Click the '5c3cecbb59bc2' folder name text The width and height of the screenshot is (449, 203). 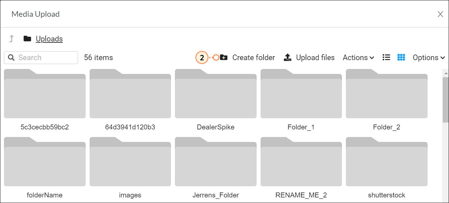pyautogui.click(x=45, y=127)
